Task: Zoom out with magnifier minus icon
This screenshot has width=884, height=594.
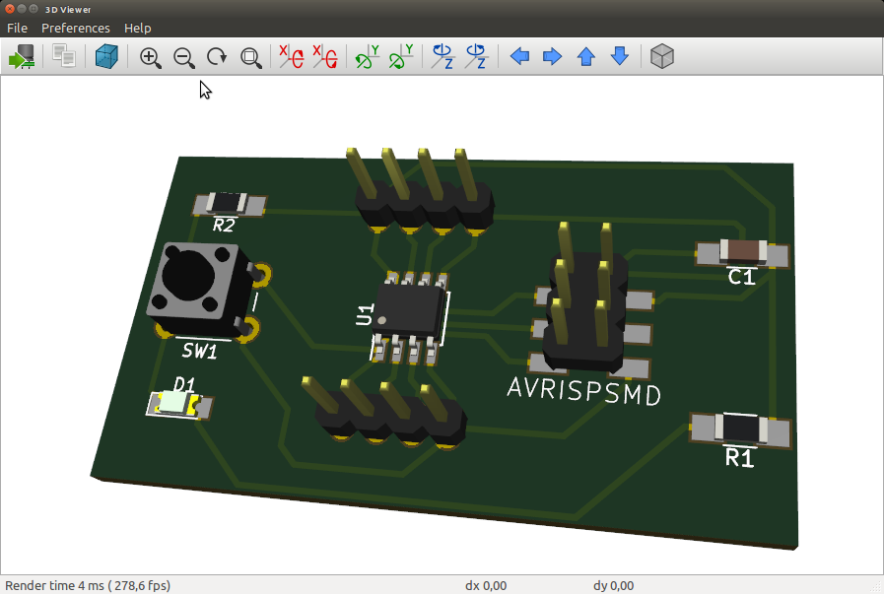Action: pyautogui.click(x=184, y=57)
